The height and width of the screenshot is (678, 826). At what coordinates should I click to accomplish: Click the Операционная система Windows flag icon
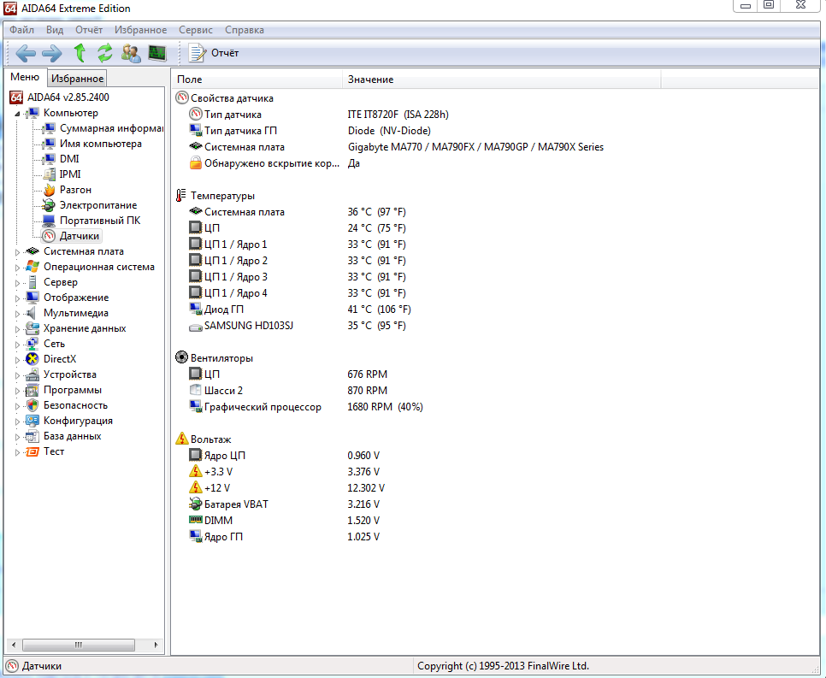(x=32, y=267)
